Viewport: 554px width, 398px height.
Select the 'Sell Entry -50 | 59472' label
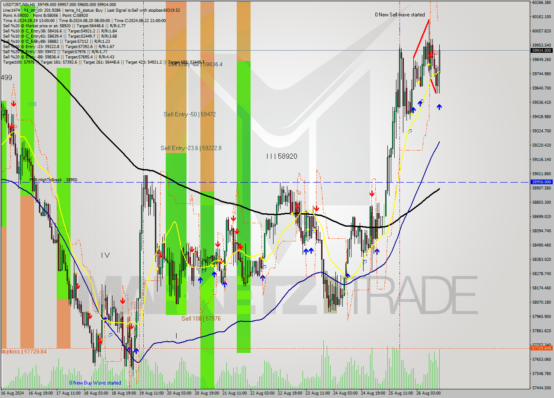pyautogui.click(x=190, y=114)
